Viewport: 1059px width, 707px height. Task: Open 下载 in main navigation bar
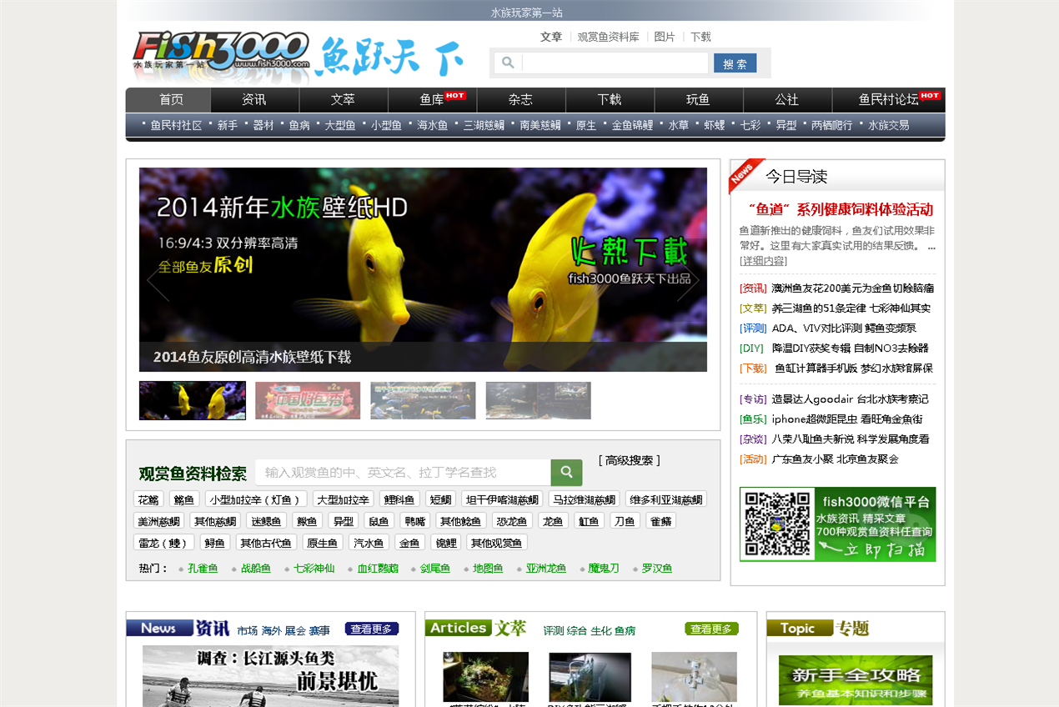610,99
